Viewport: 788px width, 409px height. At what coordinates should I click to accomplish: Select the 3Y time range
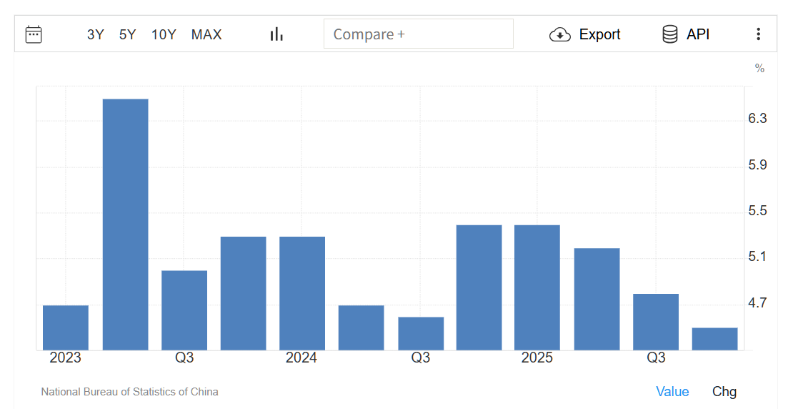(95, 34)
